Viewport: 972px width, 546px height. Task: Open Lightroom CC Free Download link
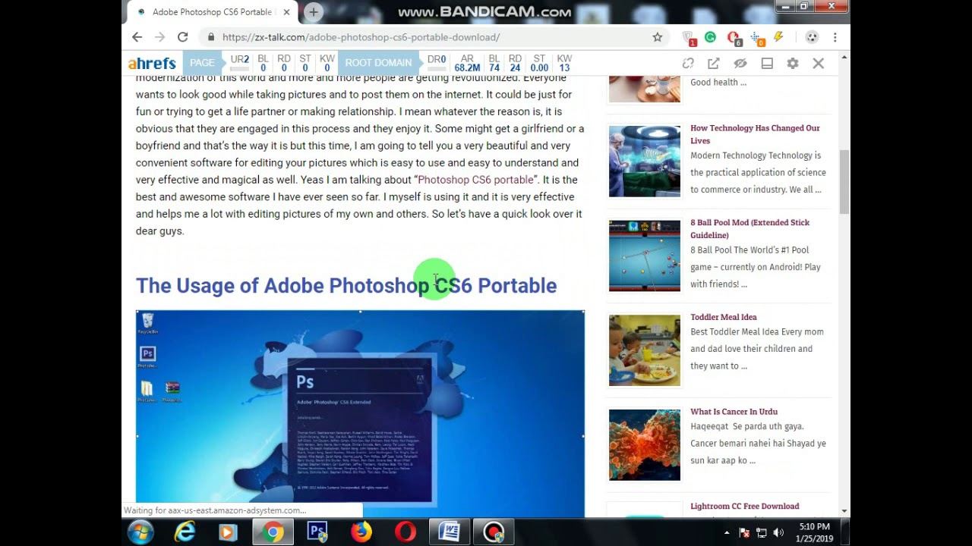[x=744, y=506]
